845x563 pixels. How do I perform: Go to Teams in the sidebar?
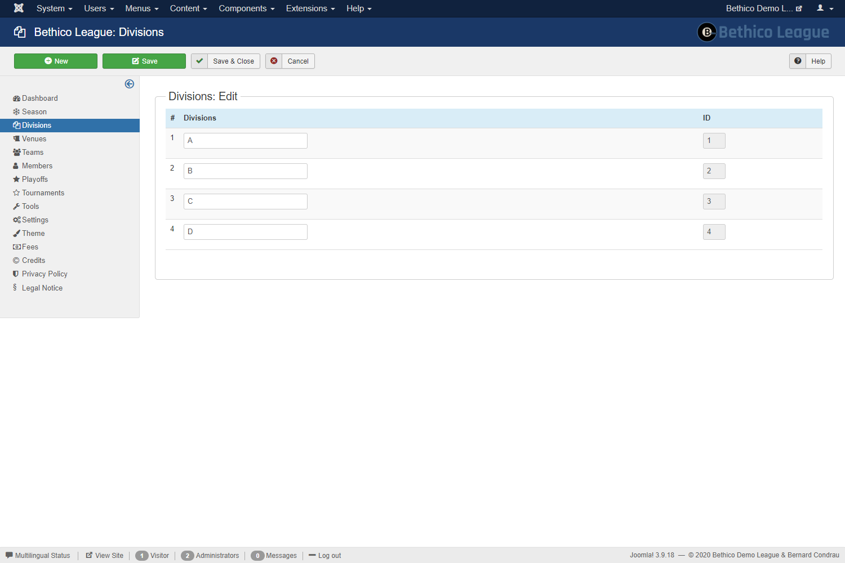point(32,153)
